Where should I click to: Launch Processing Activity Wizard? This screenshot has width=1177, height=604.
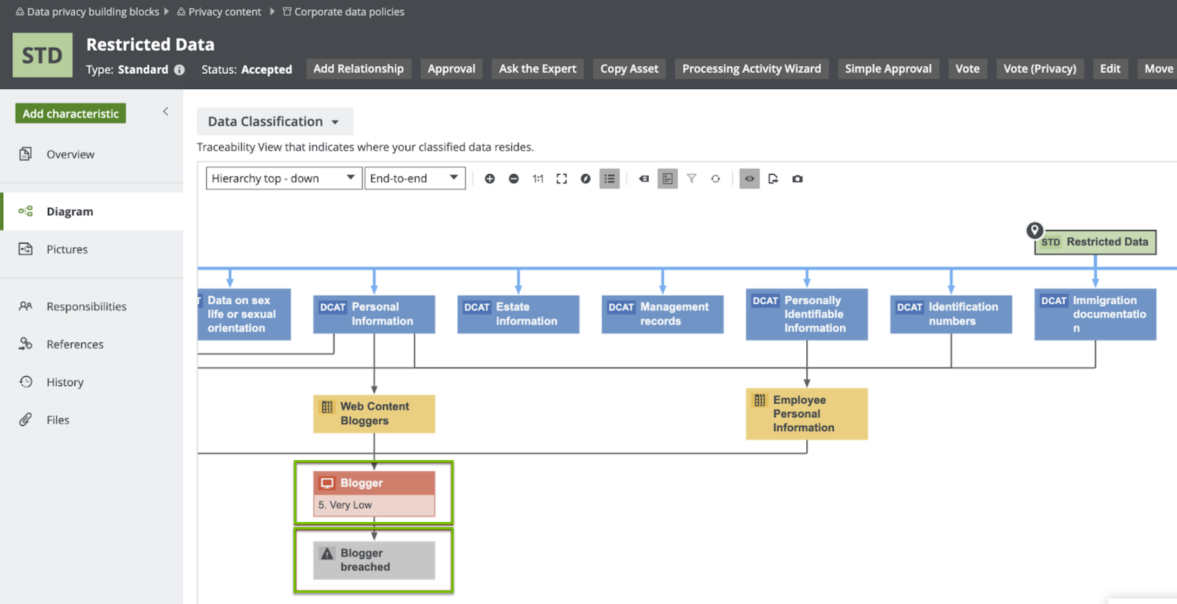coord(752,69)
